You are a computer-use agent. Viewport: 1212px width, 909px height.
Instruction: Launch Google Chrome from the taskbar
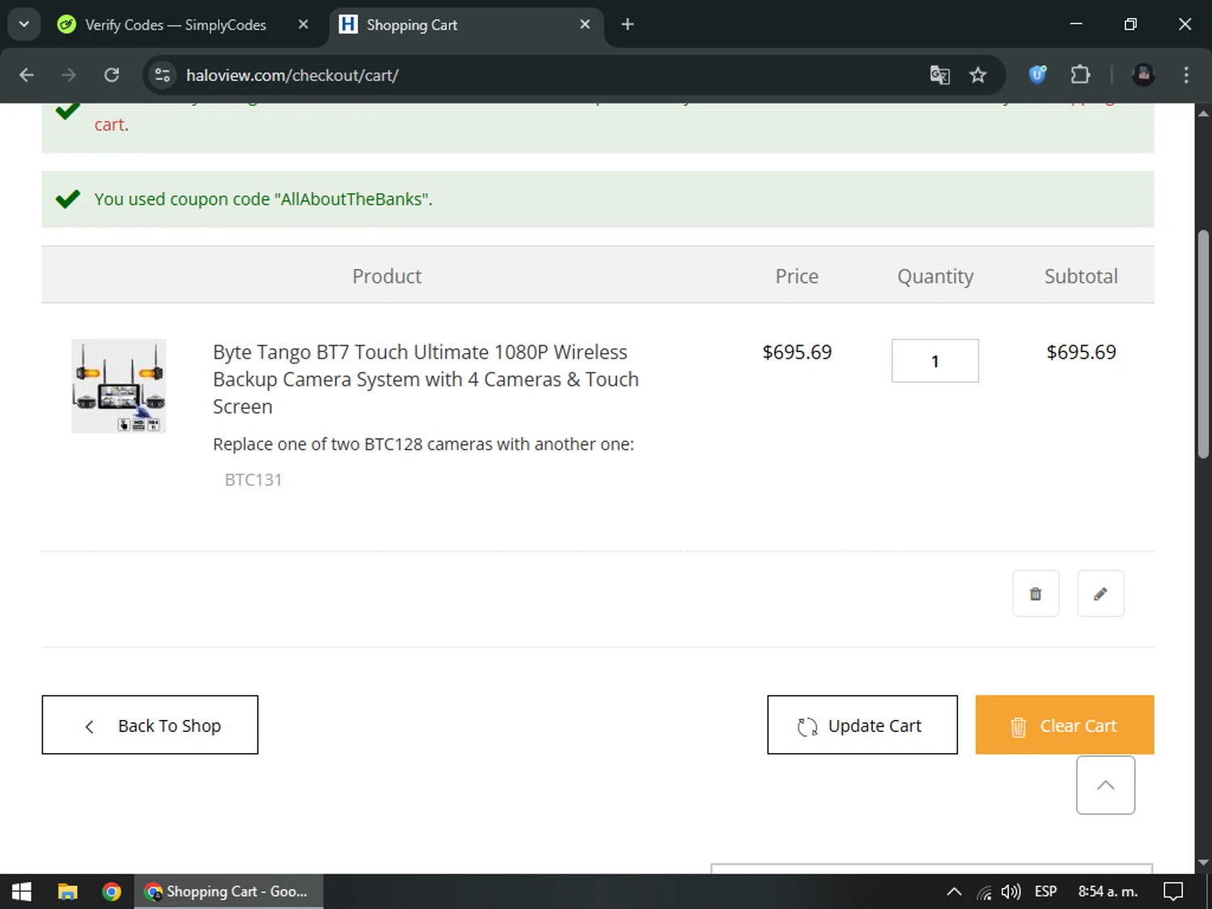tap(112, 891)
